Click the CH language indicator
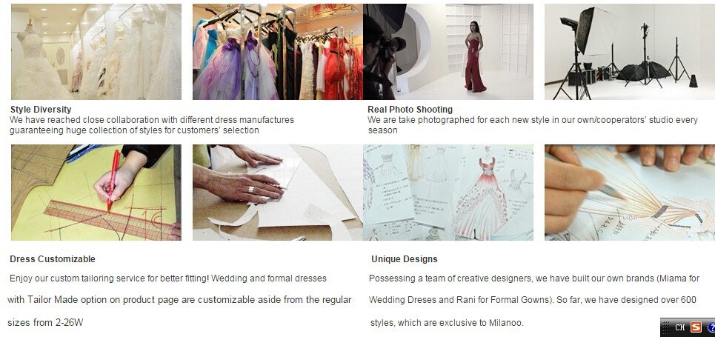The height and width of the screenshot is (337, 715). (x=680, y=327)
